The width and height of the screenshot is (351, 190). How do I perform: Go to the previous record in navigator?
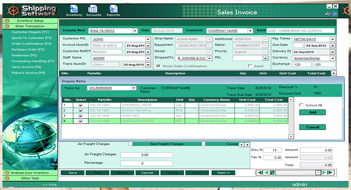coord(266,172)
